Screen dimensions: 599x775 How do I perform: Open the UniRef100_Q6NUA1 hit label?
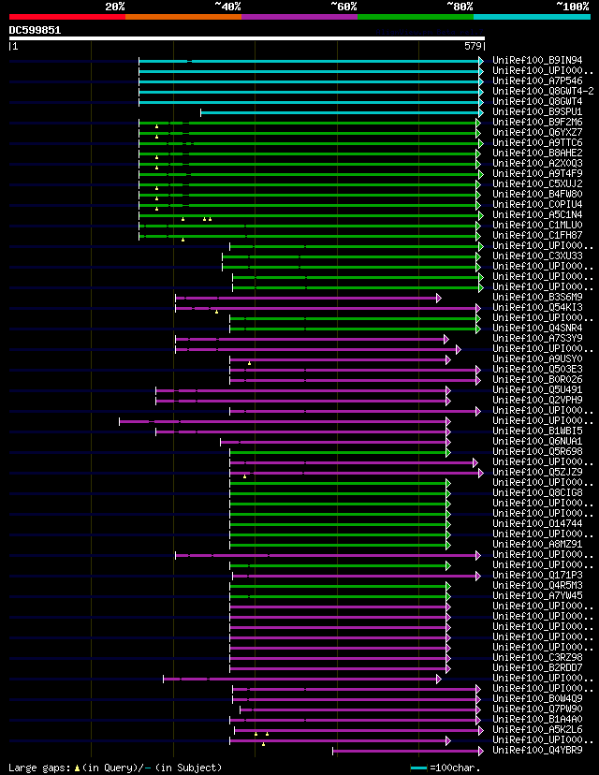point(537,442)
